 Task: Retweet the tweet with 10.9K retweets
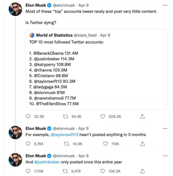pyautogui.click(x=66, y=144)
